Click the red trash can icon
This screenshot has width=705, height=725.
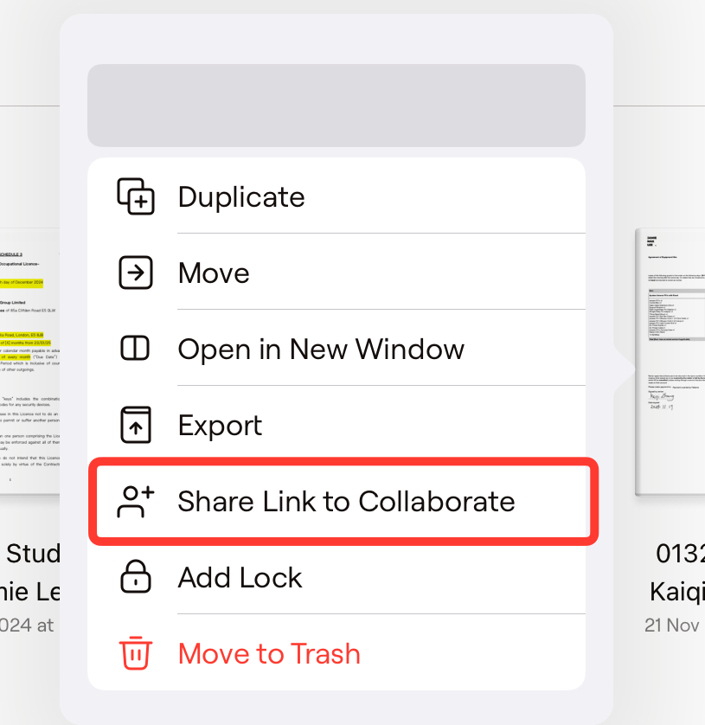pyautogui.click(x=136, y=653)
